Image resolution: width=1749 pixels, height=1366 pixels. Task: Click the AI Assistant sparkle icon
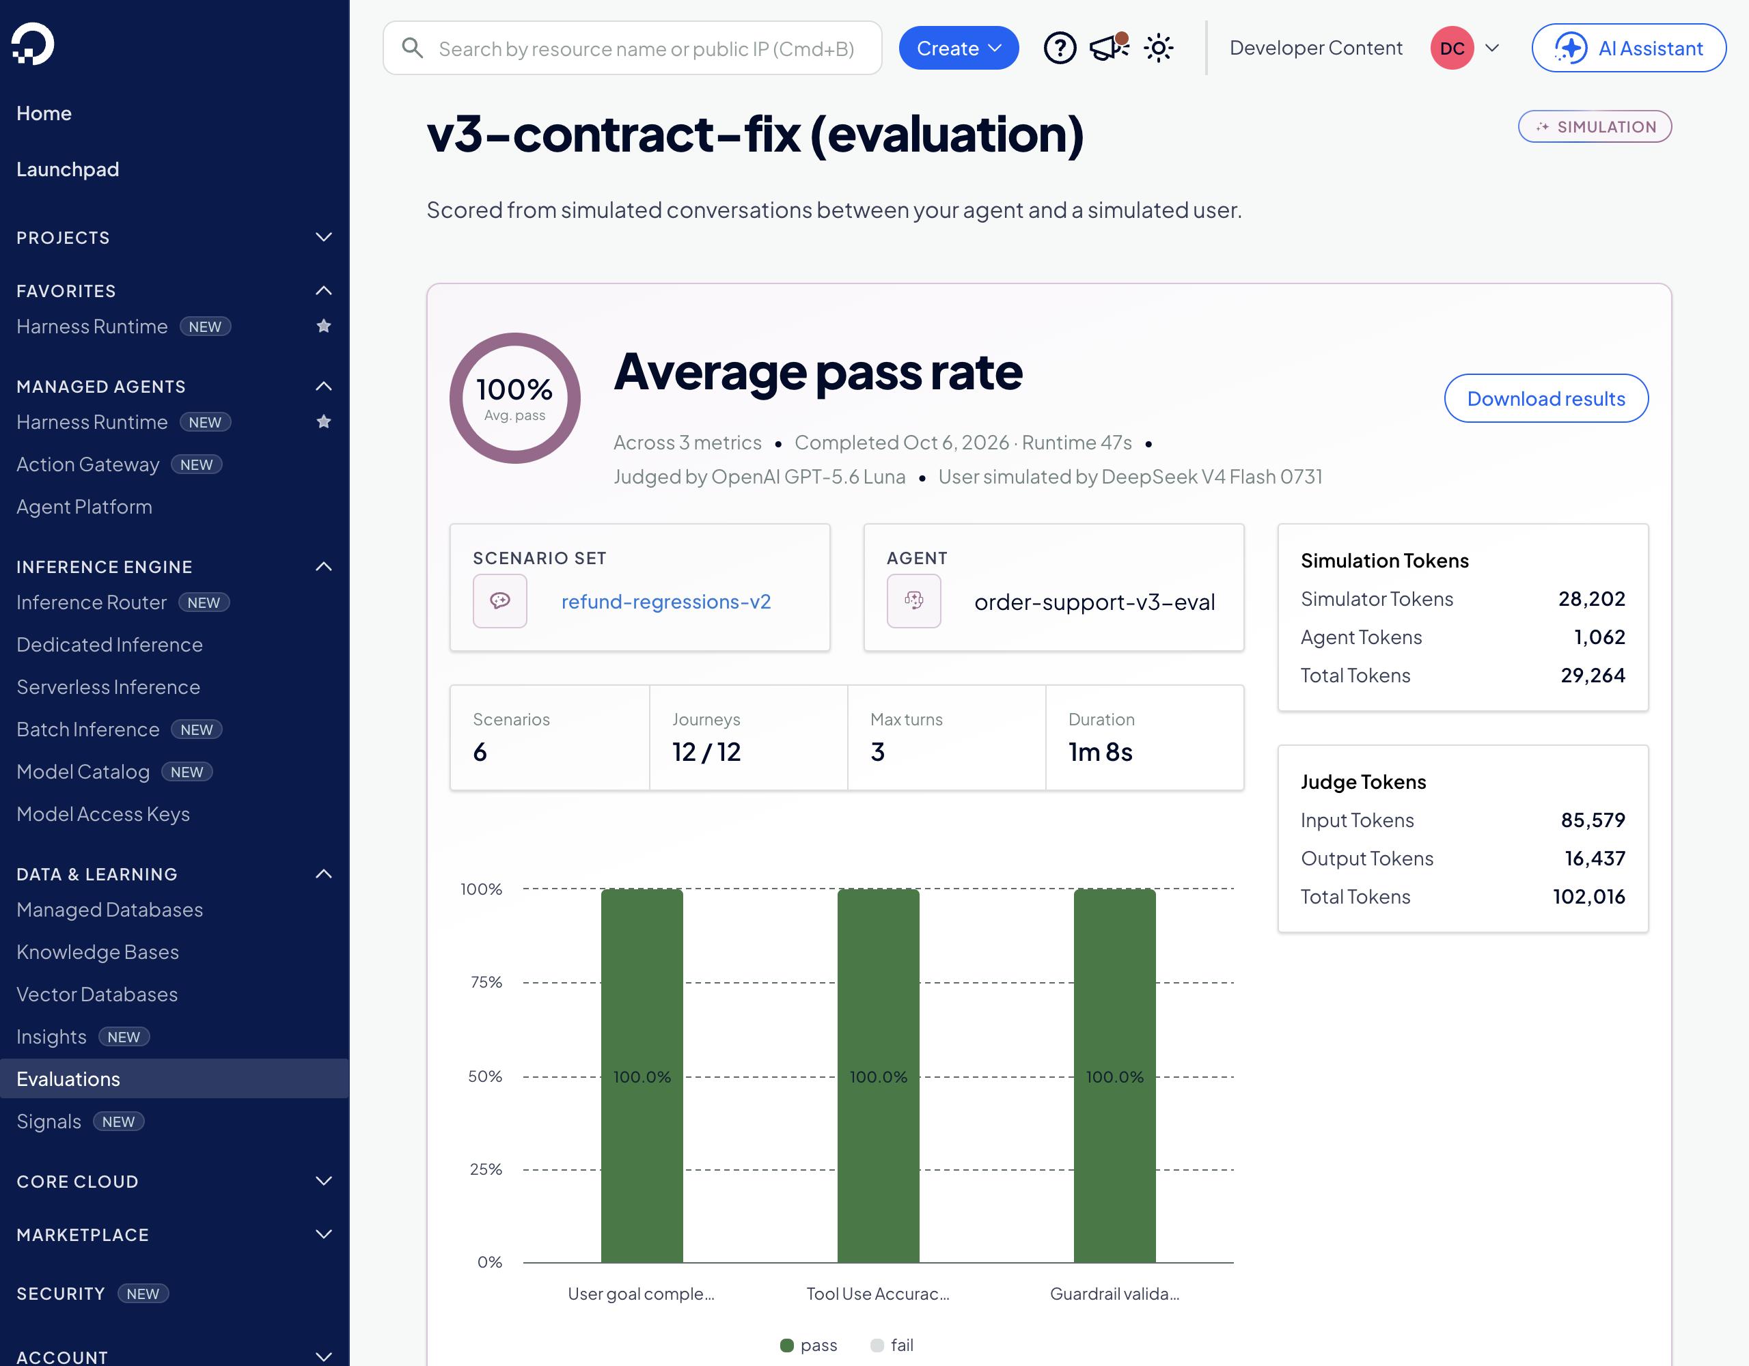coord(1571,48)
